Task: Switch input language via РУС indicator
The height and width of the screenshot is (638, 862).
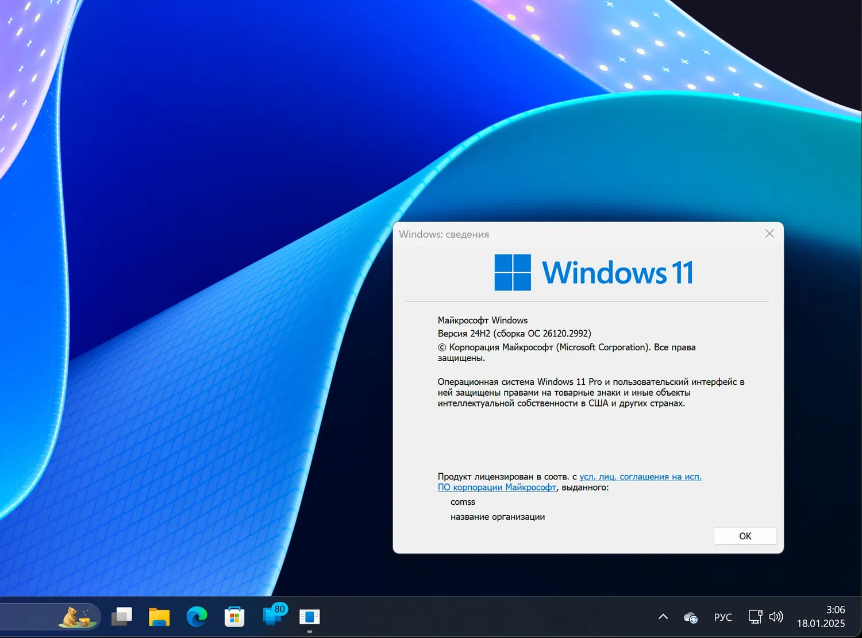Action: (722, 616)
